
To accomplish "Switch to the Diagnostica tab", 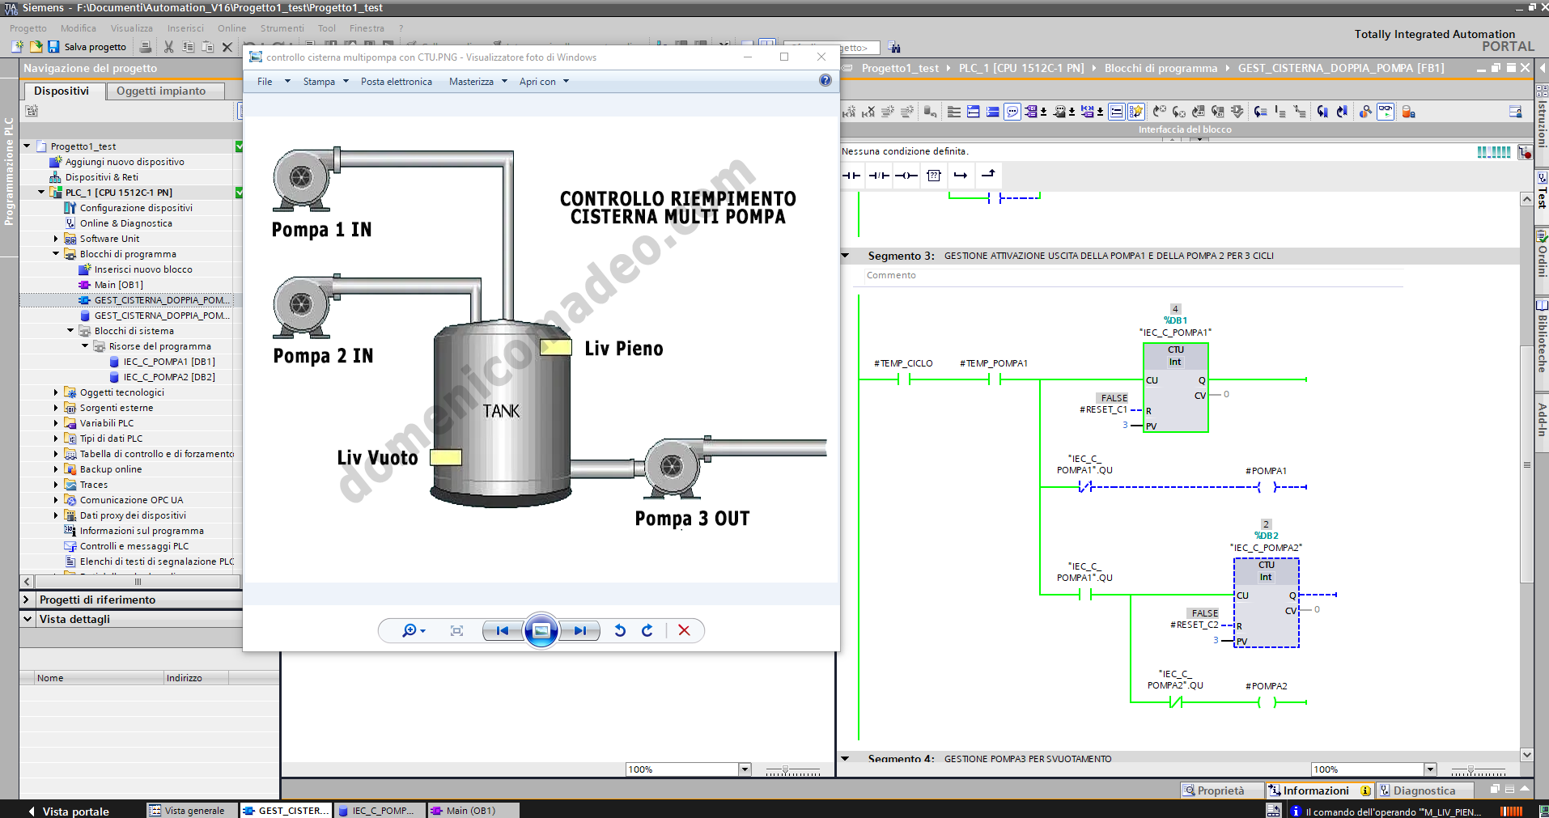I will [x=1427, y=790].
